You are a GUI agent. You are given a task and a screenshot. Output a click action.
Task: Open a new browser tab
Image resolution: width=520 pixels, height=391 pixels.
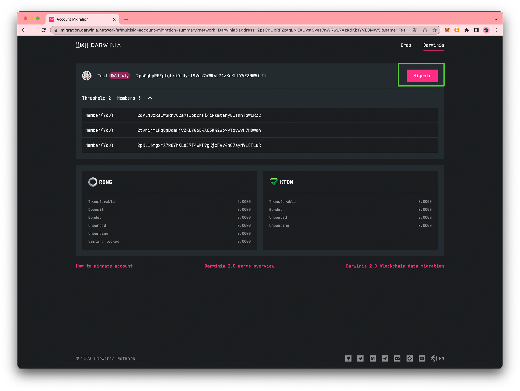pos(126,19)
